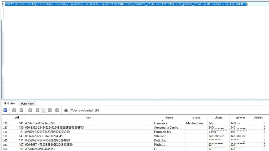Select uid cell with value 143
Viewport: 269px width, 151px height.
tap(17, 136)
